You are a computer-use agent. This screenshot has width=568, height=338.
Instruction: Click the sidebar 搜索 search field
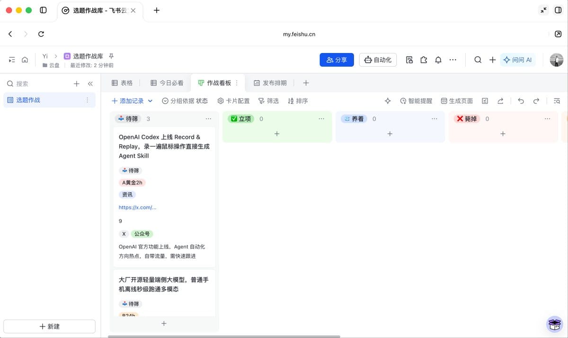(x=38, y=84)
